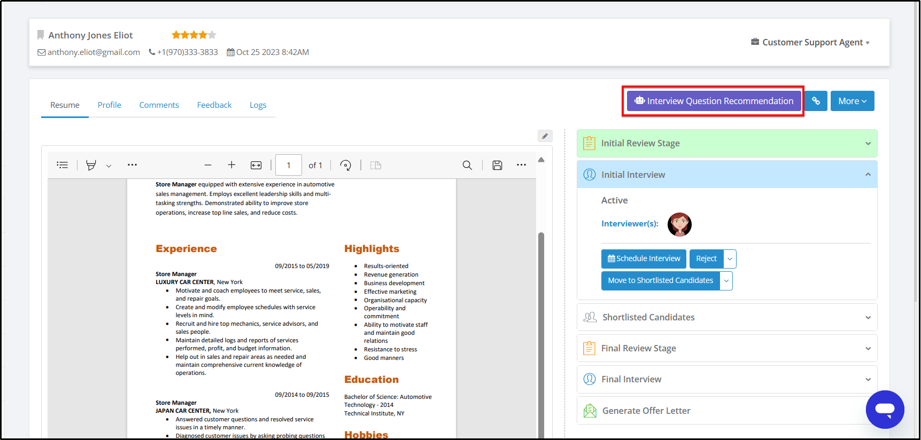The width and height of the screenshot is (921, 440).
Task: Click the Generate Offer Letter envelope icon
Action: pyautogui.click(x=590, y=411)
